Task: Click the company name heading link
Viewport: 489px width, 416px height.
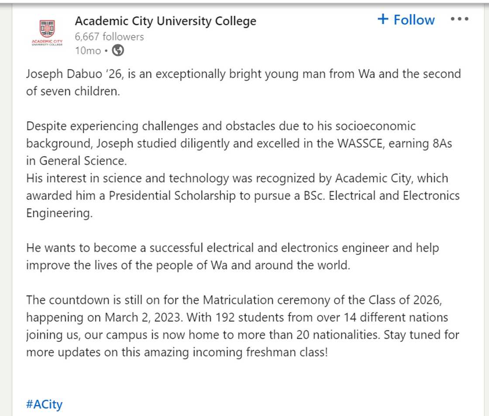Action: pyautogui.click(x=165, y=21)
